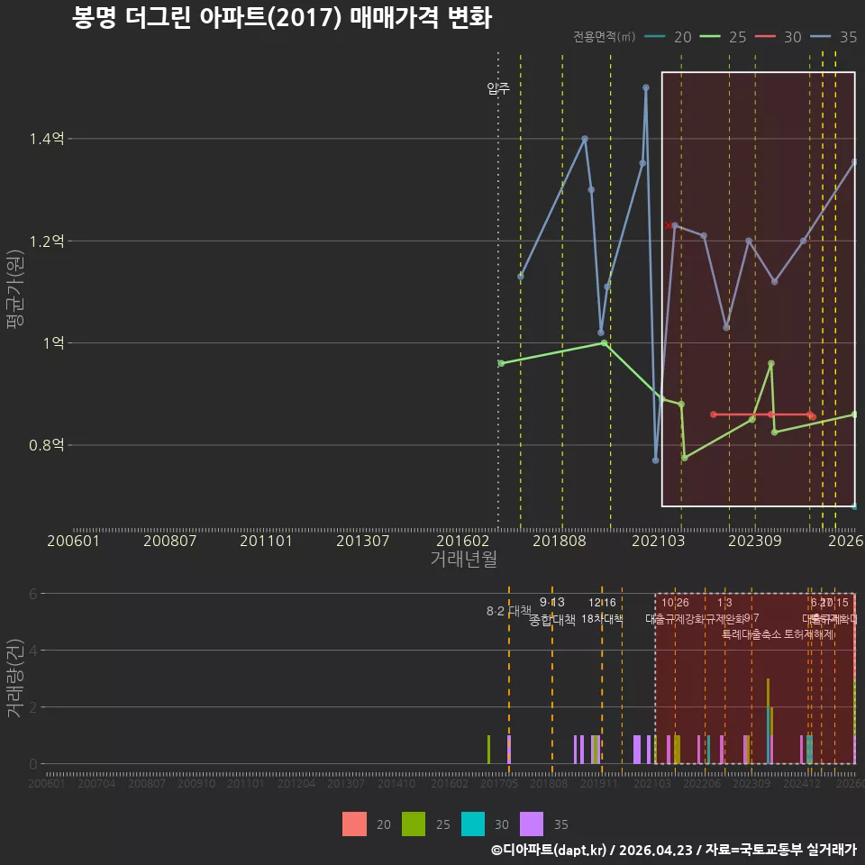Viewport: 865px width, 865px height.
Task: Click the chart title 봉명 더그린 아파트(2017) 매매가격 변화
Action: point(281,18)
